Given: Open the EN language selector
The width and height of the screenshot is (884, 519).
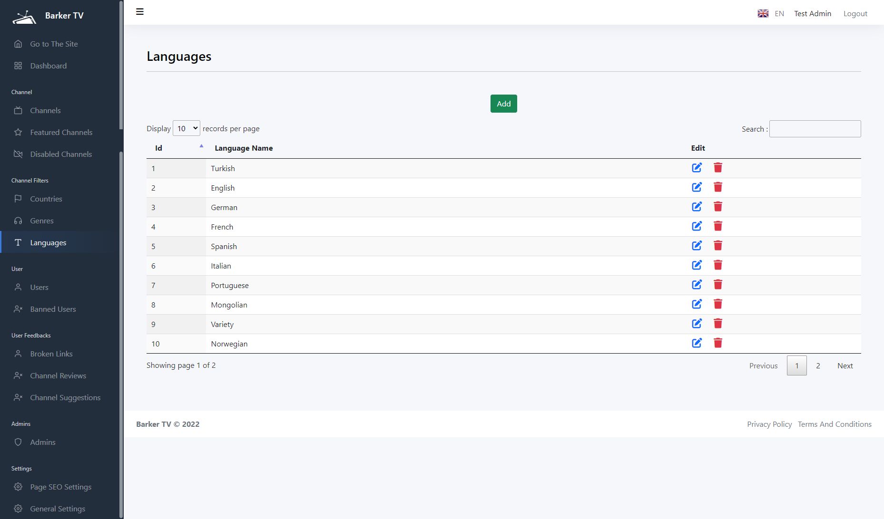Looking at the screenshot, I should [779, 14].
